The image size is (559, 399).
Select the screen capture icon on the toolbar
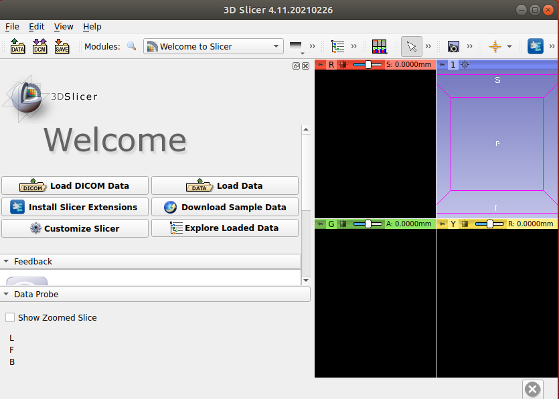[452, 46]
